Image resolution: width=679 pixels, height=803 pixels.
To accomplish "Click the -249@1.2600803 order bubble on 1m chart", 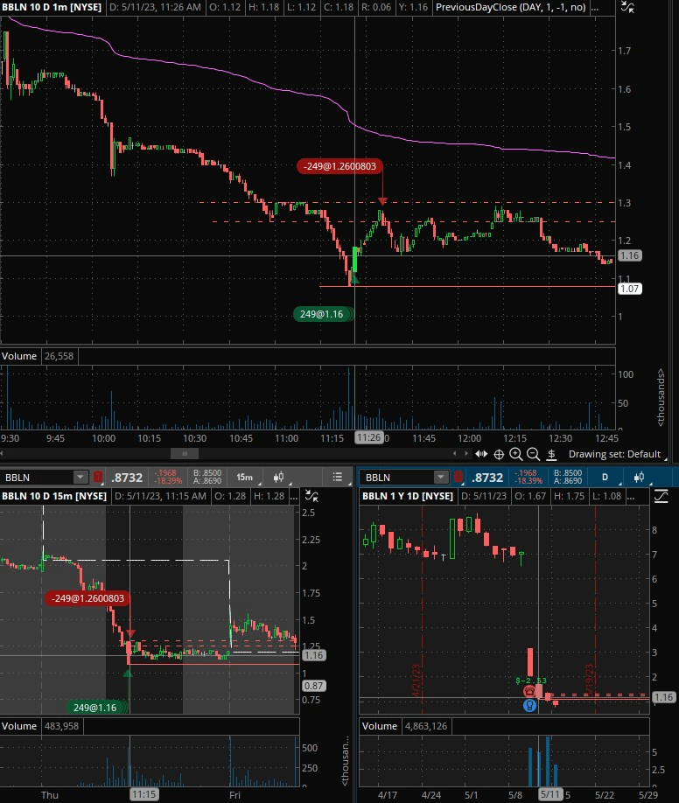I will coord(339,166).
